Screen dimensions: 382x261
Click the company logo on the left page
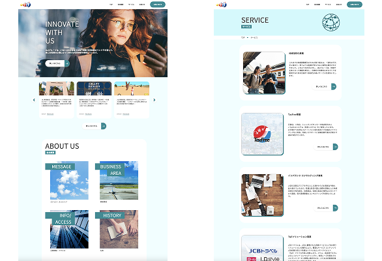point(25,5)
